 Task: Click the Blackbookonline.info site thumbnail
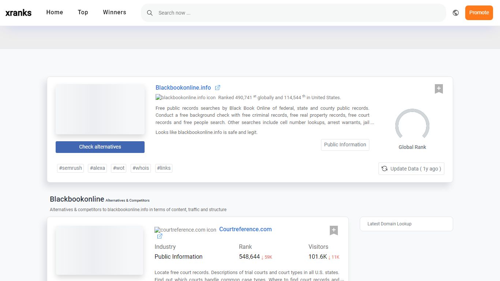pos(100,109)
